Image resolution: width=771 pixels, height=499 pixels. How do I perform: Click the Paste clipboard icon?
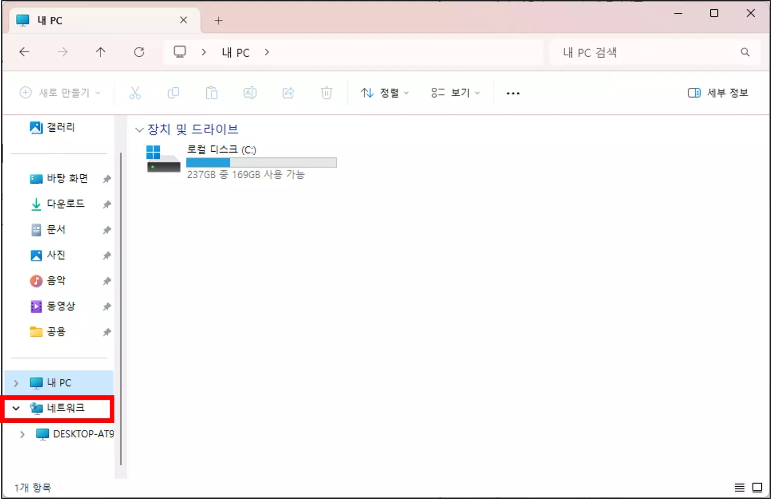coord(211,93)
